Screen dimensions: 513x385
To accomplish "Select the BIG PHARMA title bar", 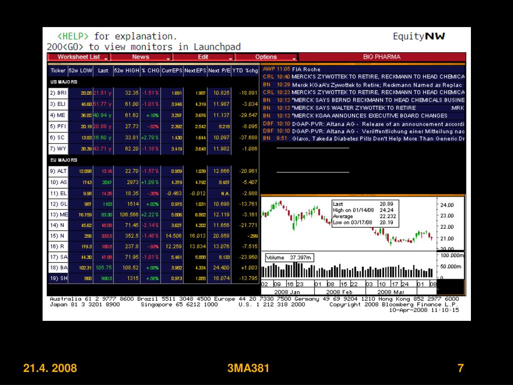I will tap(382, 57).
